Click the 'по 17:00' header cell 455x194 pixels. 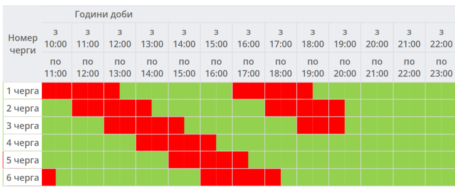[x=248, y=67]
